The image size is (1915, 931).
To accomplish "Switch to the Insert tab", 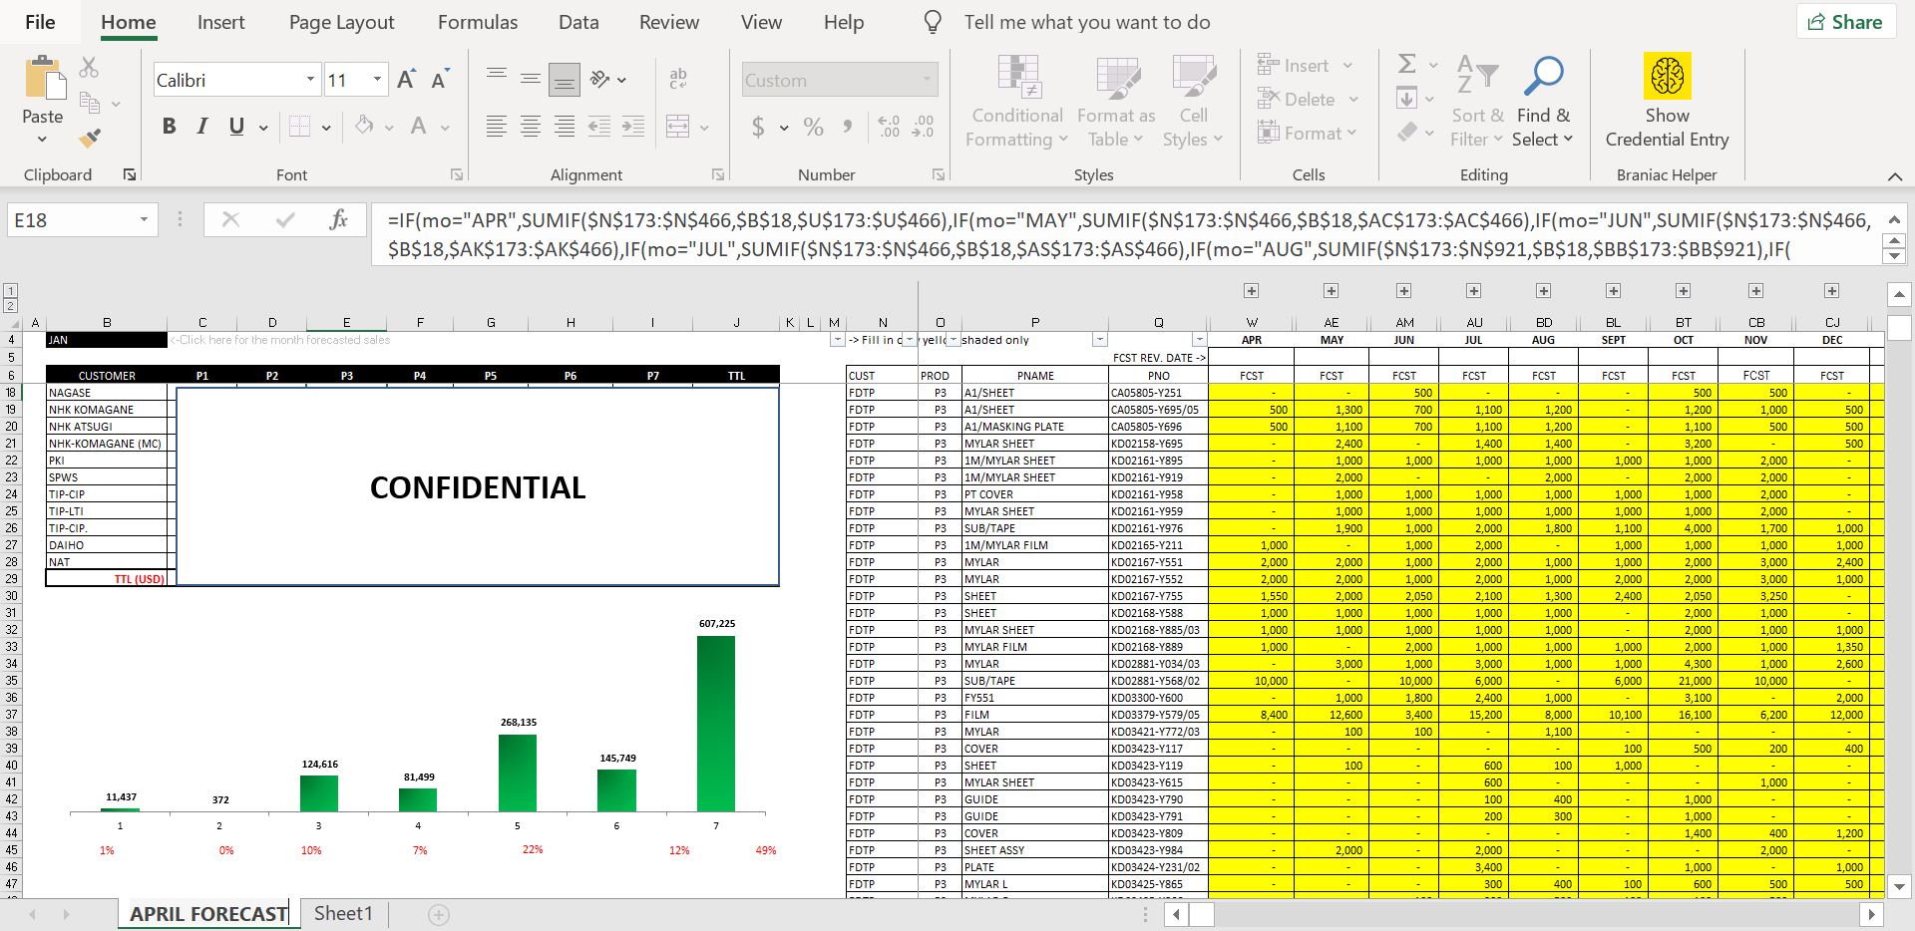I will click(x=220, y=22).
